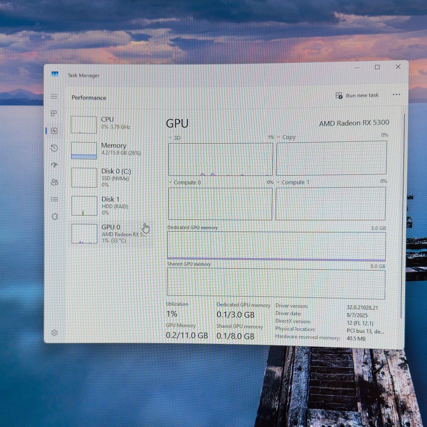
Task: Open App history from the sidebar
Action: (54, 148)
